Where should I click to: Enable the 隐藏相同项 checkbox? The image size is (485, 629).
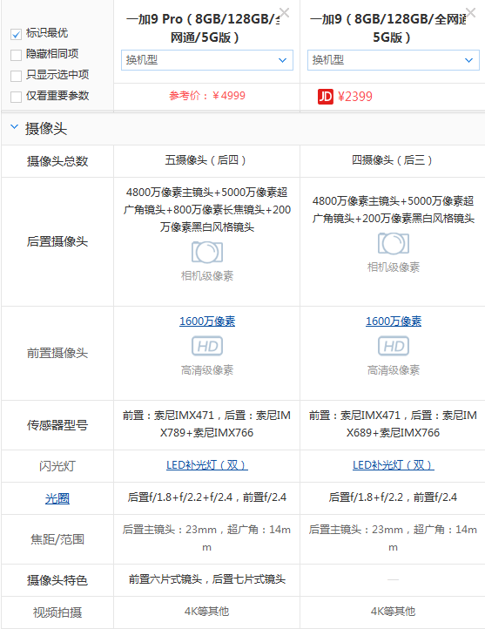point(16,55)
